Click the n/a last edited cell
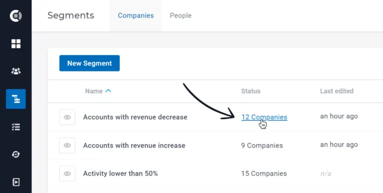 click(326, 174)
